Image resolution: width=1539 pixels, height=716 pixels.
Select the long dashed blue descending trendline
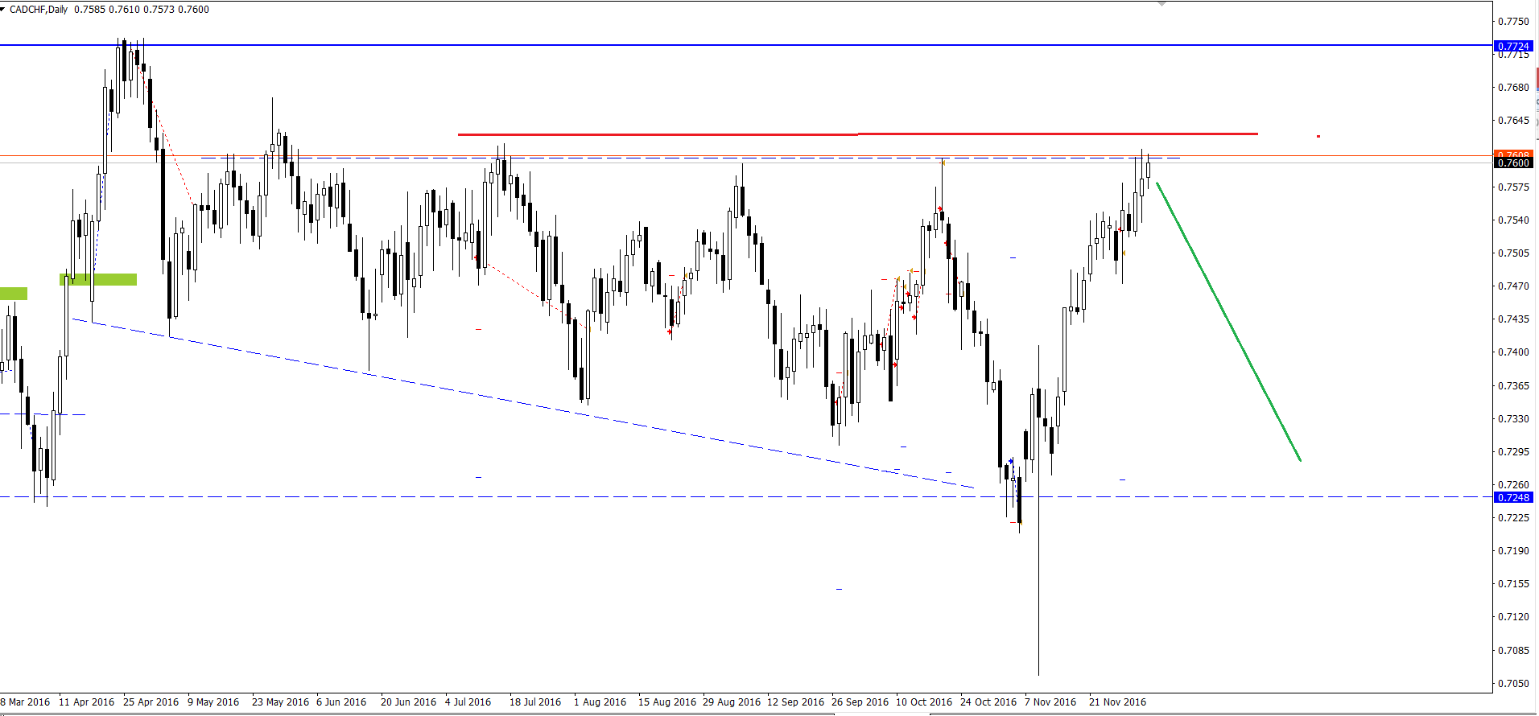[x=523, y=403]
